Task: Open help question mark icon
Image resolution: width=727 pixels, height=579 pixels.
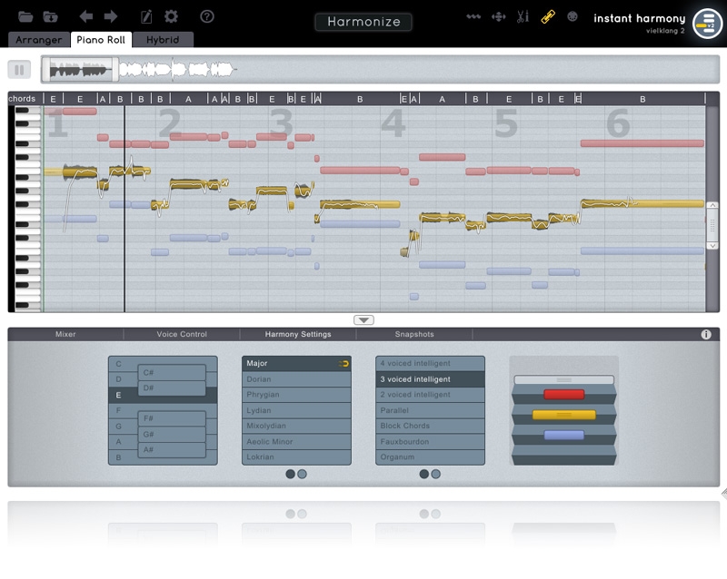Action: 207,16
